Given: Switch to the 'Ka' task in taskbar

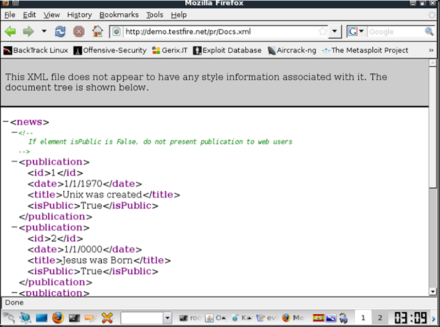Looking at the screenshot, I should pyautogui.click(x=241, y=318).
